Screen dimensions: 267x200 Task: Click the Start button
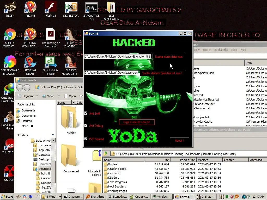pos(7,197)
